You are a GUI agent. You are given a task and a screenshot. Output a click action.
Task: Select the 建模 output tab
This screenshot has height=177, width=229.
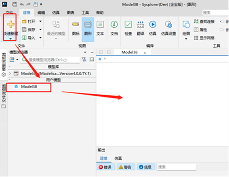coord(104,158)
